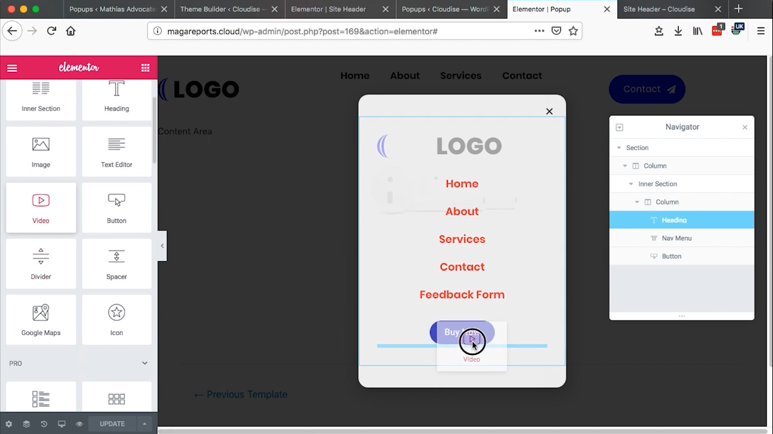
Task: Select the Google Maps widget
Action: click(x=41, y=319)
